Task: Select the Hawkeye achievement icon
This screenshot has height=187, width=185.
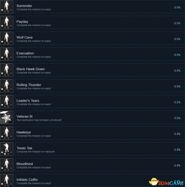Action: point(7,133)
